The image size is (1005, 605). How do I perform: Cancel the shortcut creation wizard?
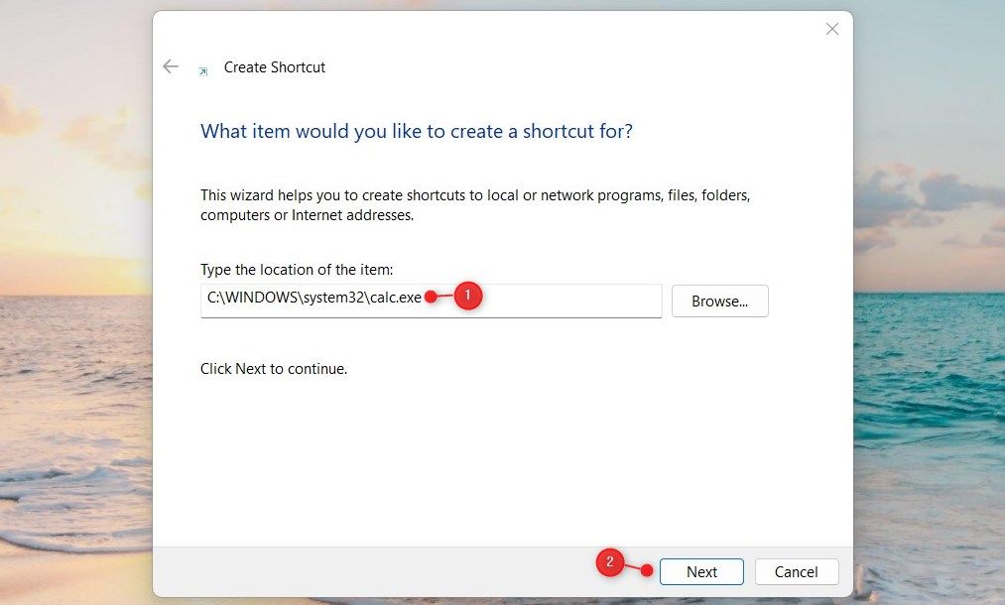797,571
